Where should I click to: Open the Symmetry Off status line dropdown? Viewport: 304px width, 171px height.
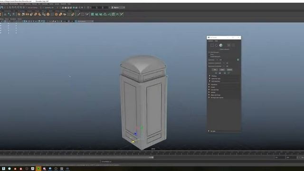point(49,8)
